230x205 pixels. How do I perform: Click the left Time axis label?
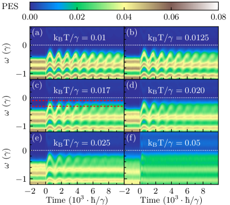77,200
